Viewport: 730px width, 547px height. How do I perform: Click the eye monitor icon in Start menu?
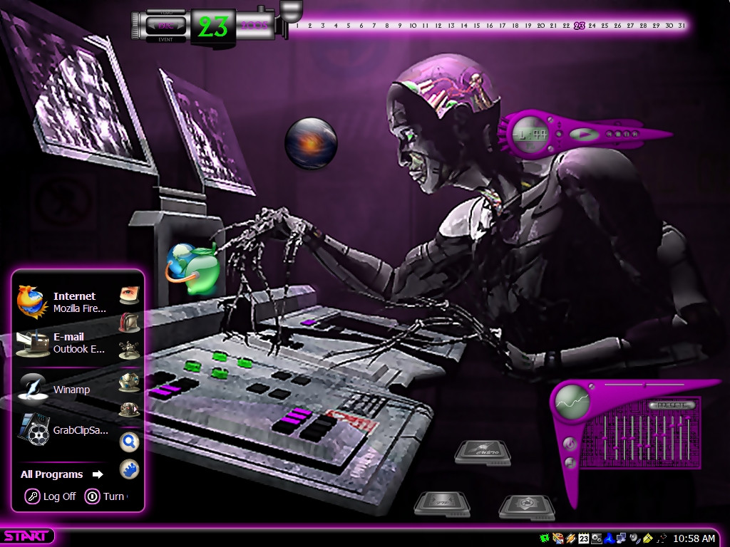point(129,295)
